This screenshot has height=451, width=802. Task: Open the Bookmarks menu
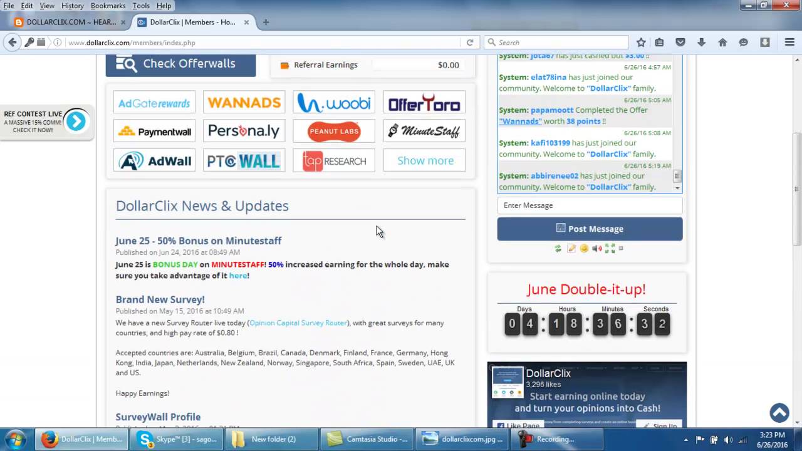[108, 6]
